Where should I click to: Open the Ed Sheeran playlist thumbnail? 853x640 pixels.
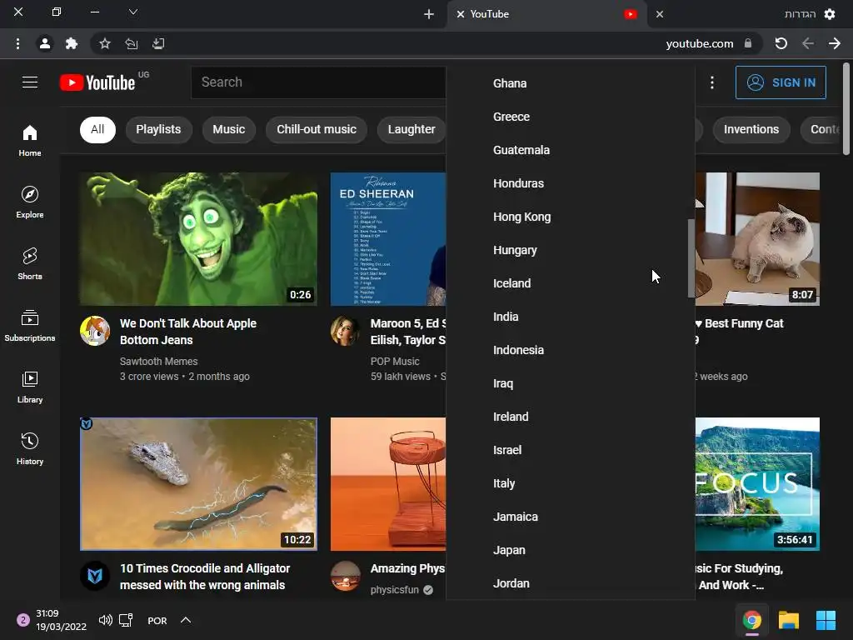point(388,239)
